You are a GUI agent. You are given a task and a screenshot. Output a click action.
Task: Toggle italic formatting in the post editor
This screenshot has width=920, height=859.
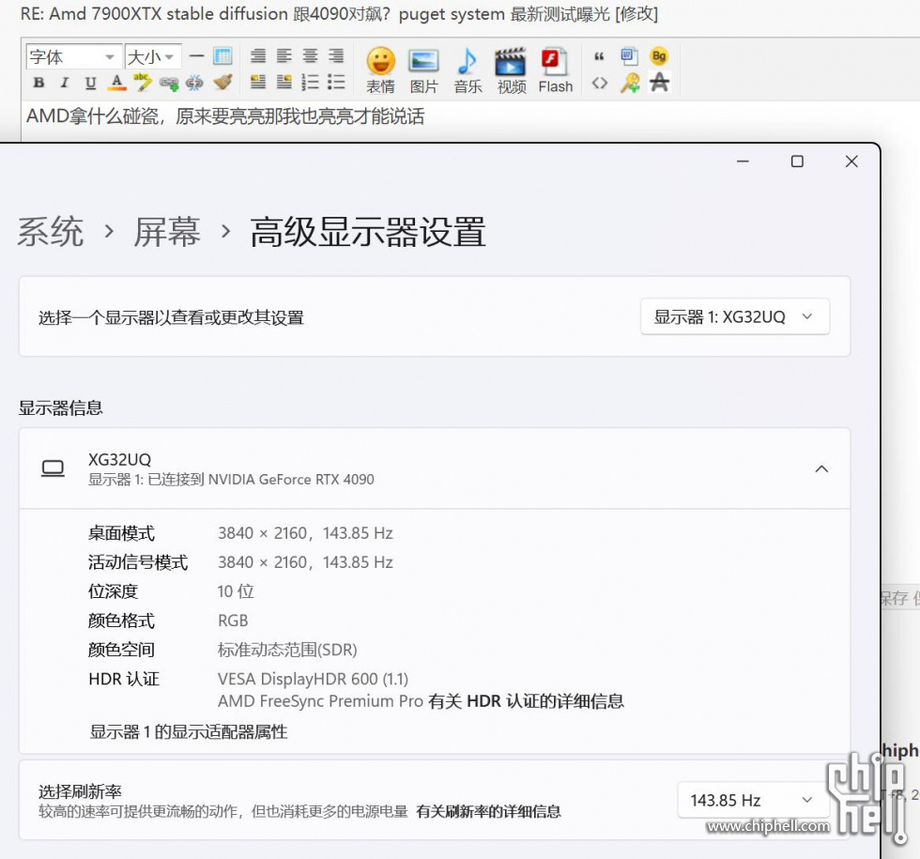coord(65,83)
